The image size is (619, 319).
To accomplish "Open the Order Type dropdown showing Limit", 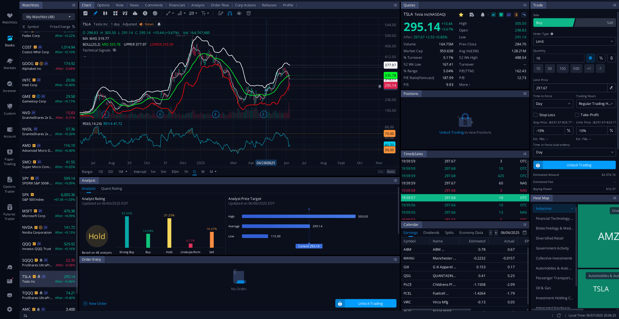I will [574, 41].
